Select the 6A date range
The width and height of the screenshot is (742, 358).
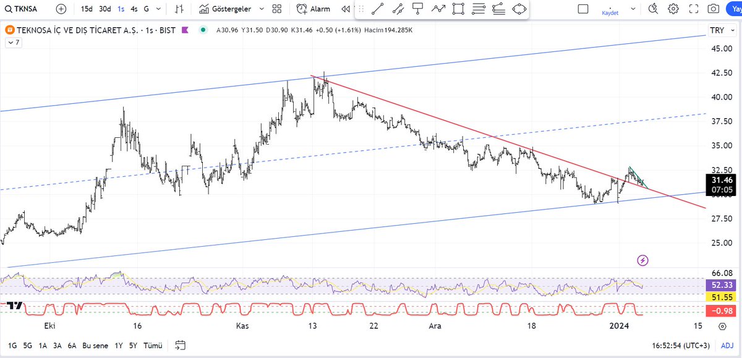(x=72, y=346)
